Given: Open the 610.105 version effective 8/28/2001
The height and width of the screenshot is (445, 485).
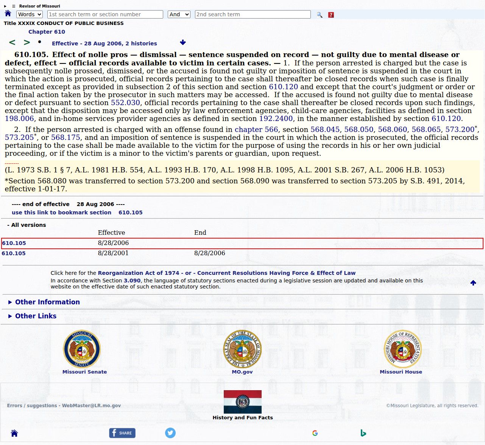Looking at the screenshot, I should [14, 253].
